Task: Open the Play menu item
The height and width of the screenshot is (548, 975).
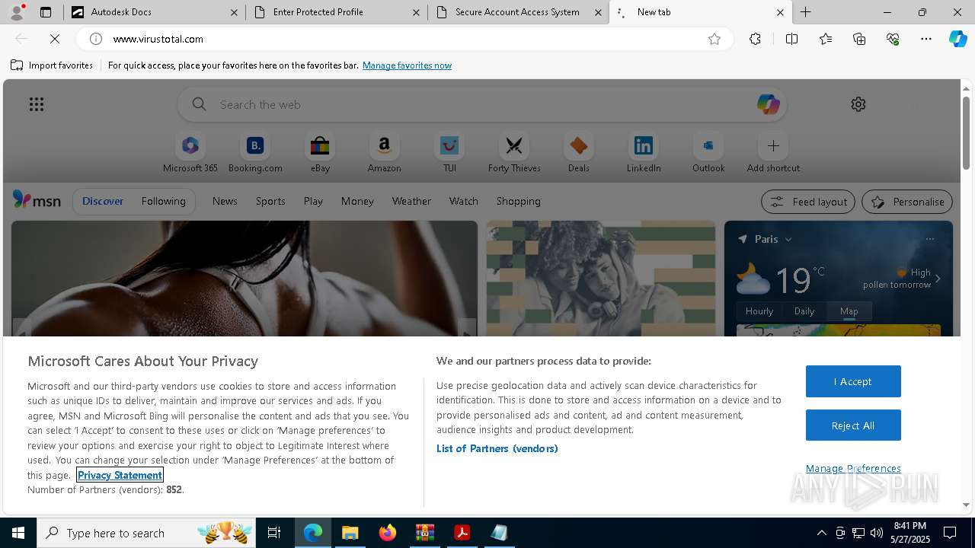Action: 313,201
